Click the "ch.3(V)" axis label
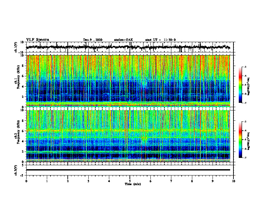The height and width of the screenshot is (203, 263). pos(16,170)
